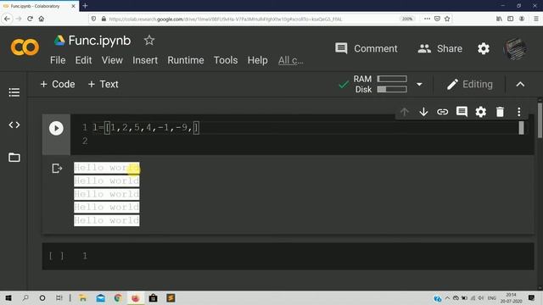Click the cell output toggle icon
Viewport: 543px width, 305px height.
(x=57, y=169)
